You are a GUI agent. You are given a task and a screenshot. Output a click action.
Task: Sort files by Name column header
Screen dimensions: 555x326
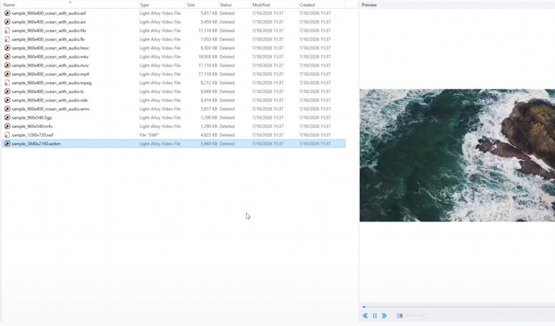pos(69,4)
